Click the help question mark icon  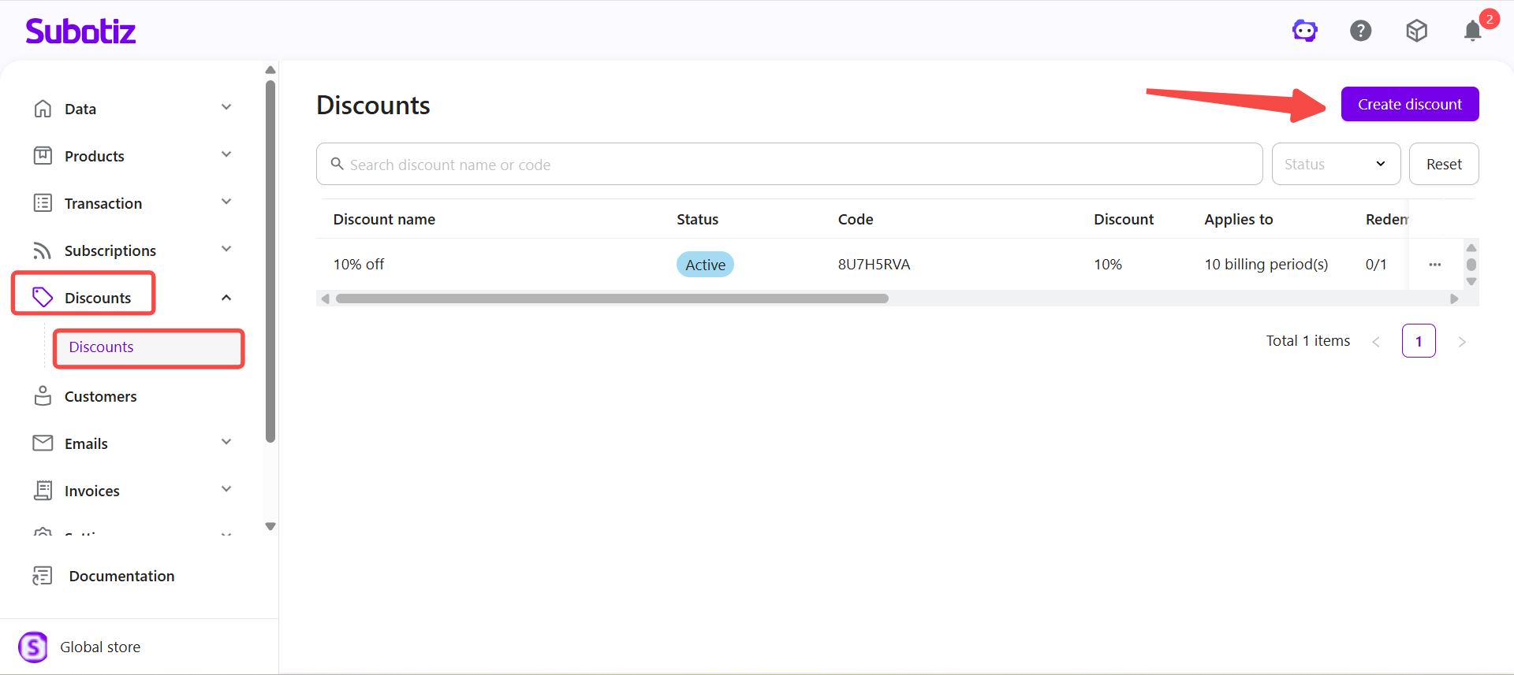pyautogui.click(x=1360, y=32)
